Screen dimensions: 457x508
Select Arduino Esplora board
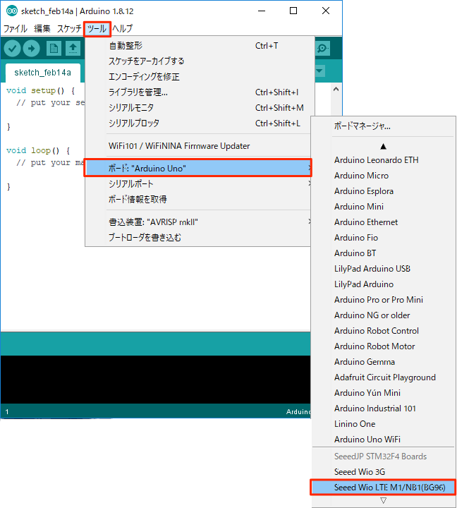click(384, 191)
